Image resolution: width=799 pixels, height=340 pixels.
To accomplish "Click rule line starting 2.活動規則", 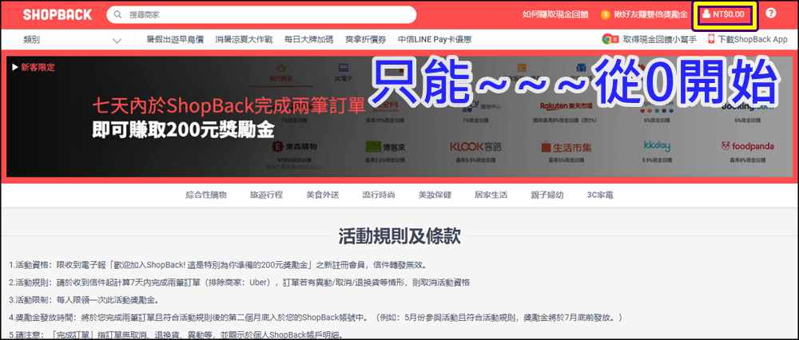I will click(x=239, y=282).
